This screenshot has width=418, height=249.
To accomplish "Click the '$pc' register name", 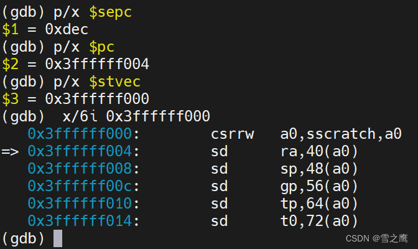I will pyautogui.click(x=102, y=48).
